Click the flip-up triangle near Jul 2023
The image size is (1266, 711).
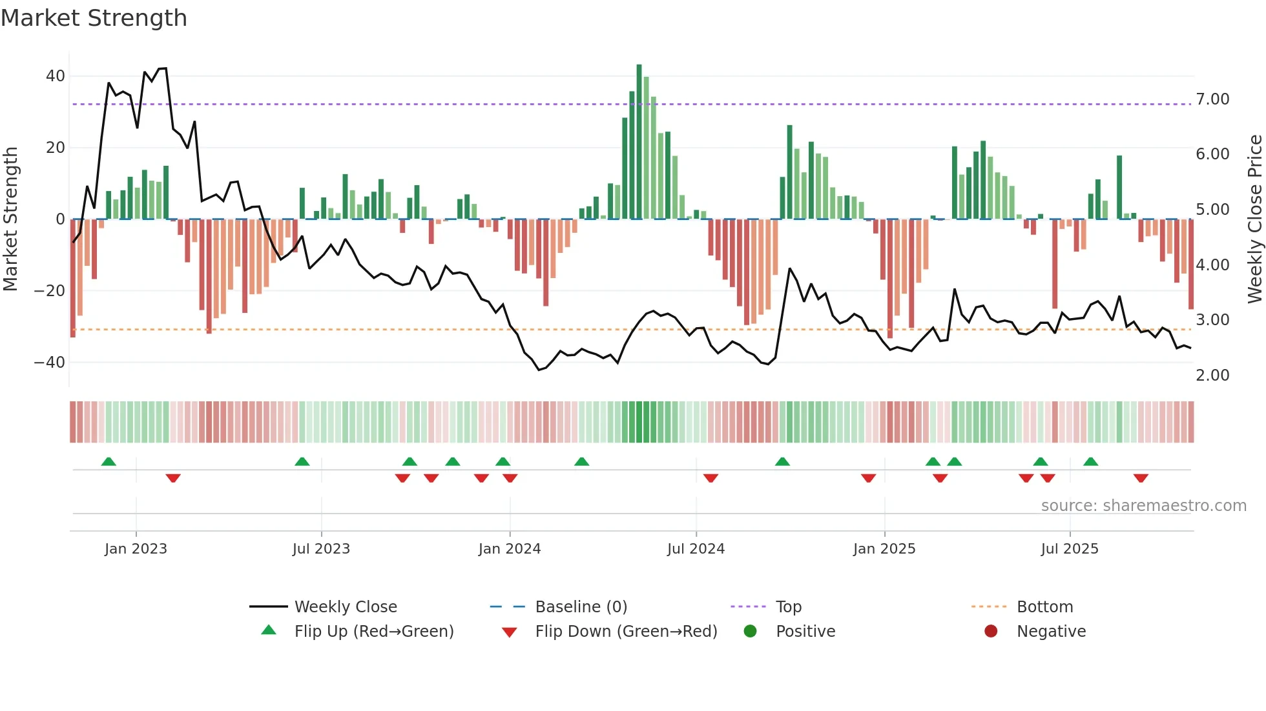point(302,462)
